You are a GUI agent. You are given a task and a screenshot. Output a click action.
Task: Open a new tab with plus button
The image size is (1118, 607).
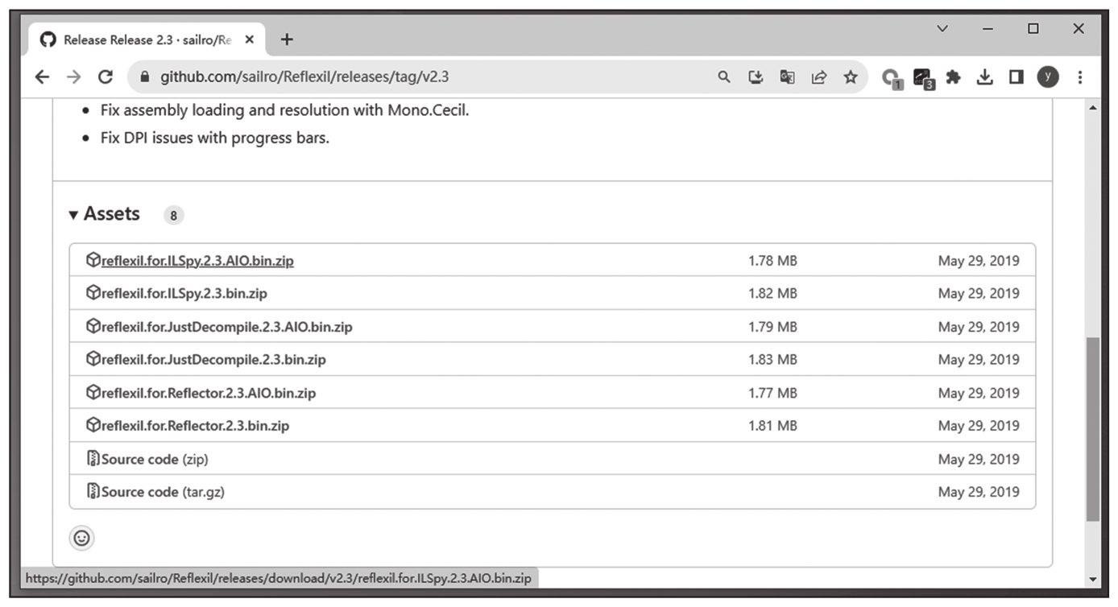[x=287, y=39]
